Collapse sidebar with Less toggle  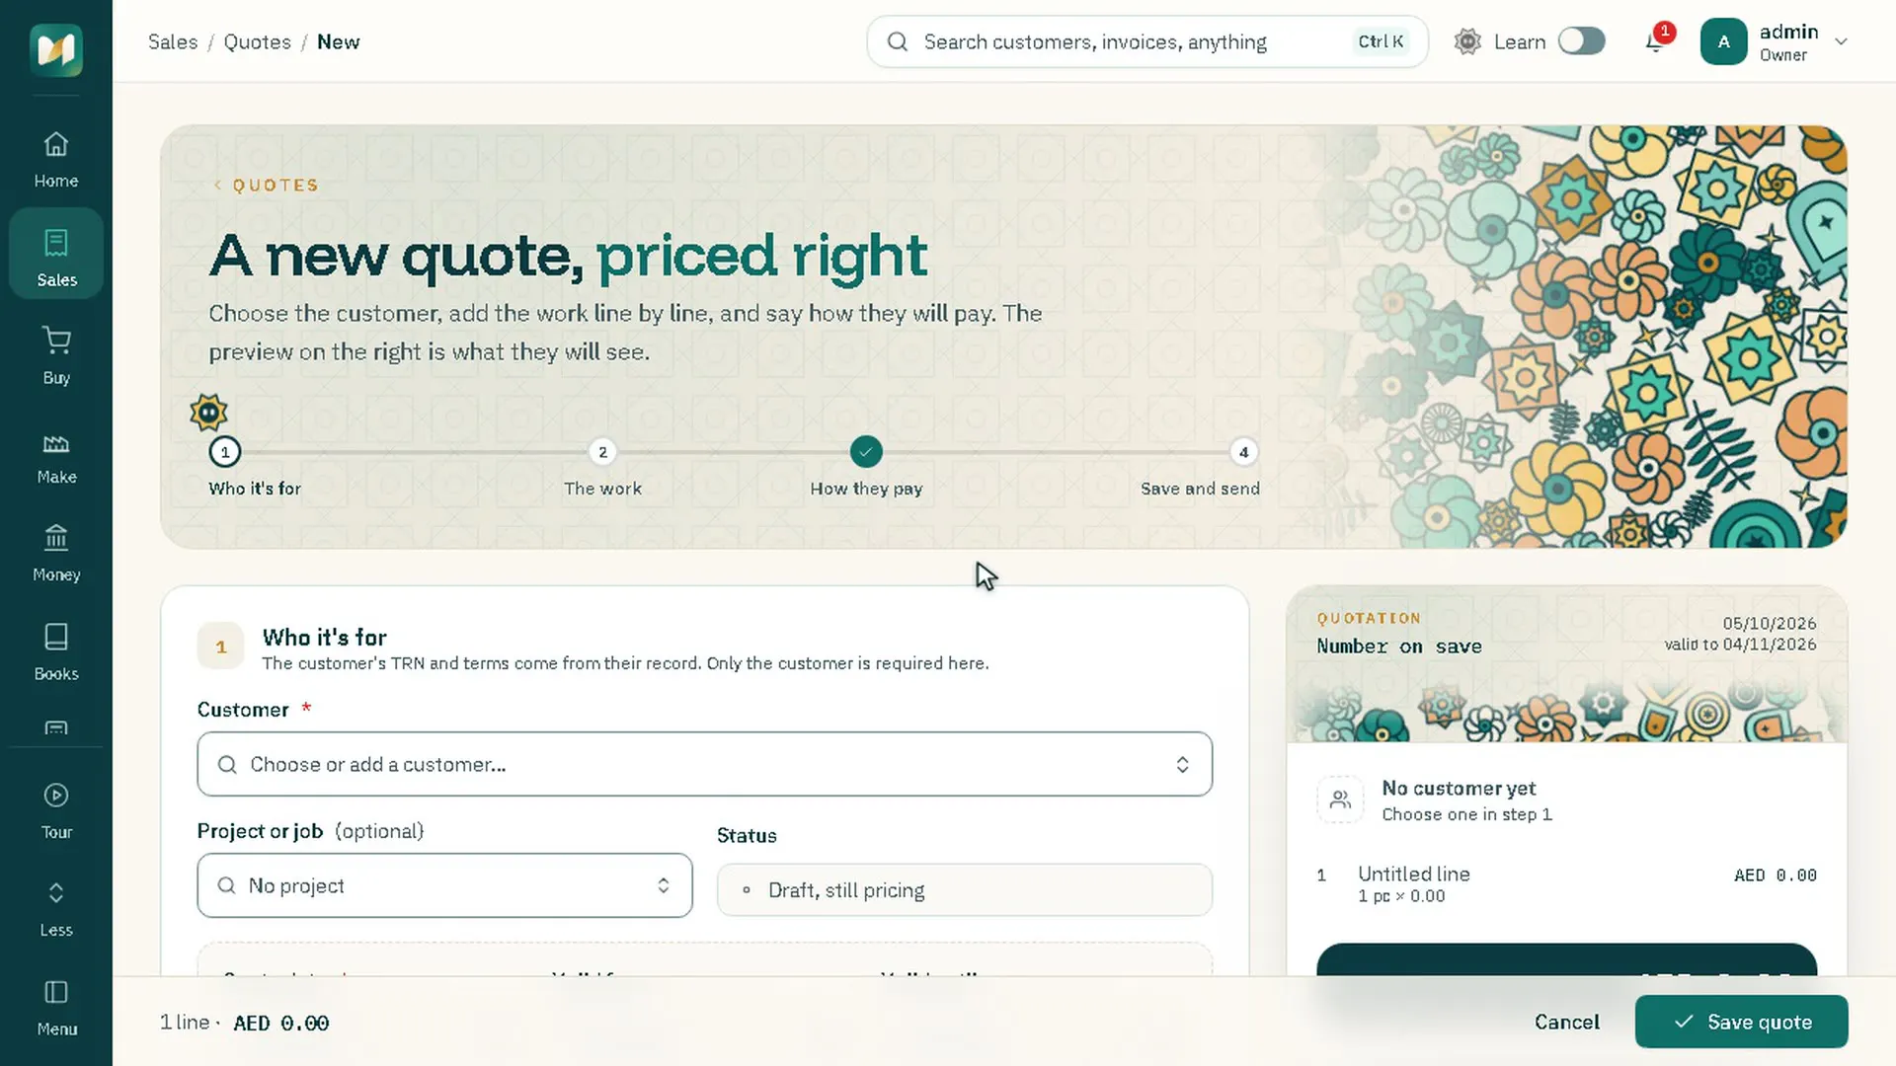[x=56, y=908]
